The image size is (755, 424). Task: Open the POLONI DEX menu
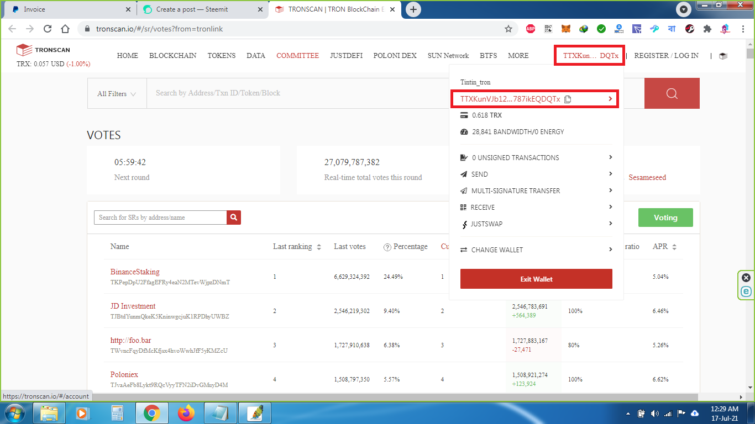[395, 56]
